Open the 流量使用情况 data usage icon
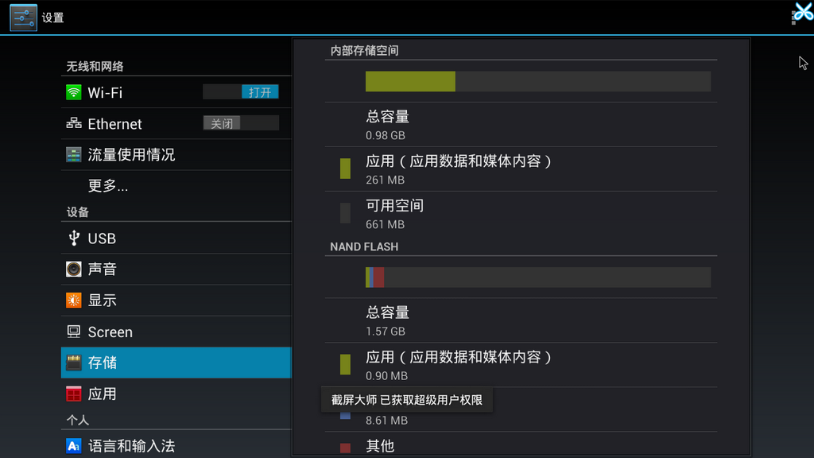Image resolution: width=814 pixels, height=458 pixels. (x=74, y=155)
